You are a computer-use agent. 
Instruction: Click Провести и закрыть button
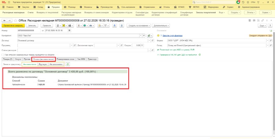(x=13, y=26)
